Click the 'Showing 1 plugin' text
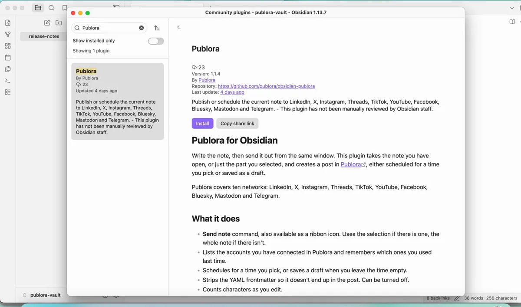 tap(91, 51)
